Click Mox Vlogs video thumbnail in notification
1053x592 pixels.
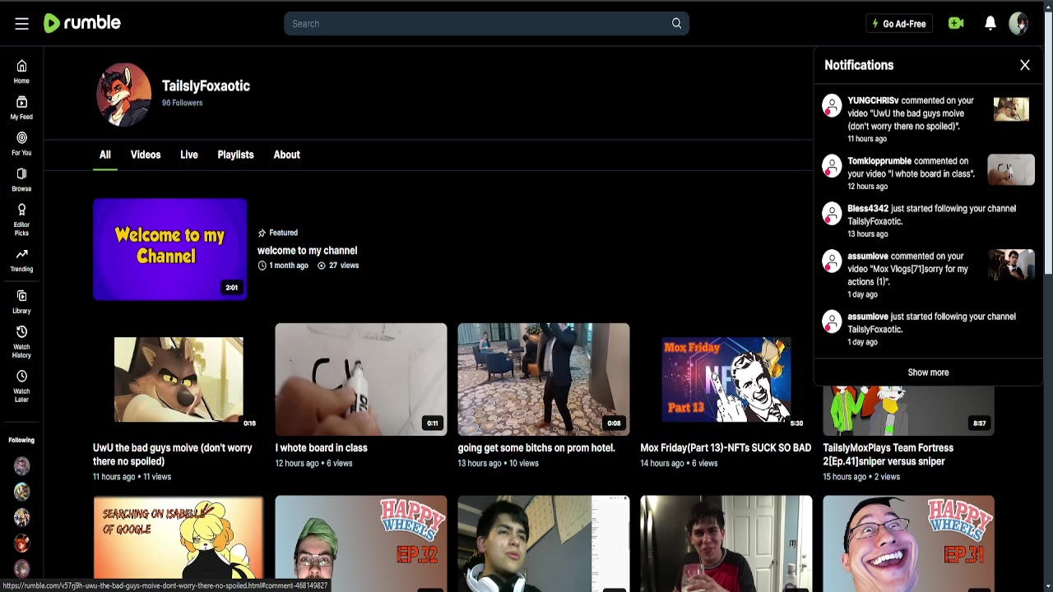point(1011,265)
